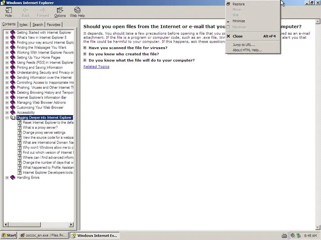Viewport: 321px width, 240px height.
Task: Click the content pane scroll-down arrow
Action: pyautogui.click(x=318, y=227)
